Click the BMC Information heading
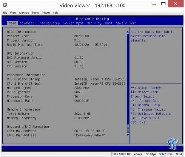Screen dimensions: 185x157 tap(21, 53)
